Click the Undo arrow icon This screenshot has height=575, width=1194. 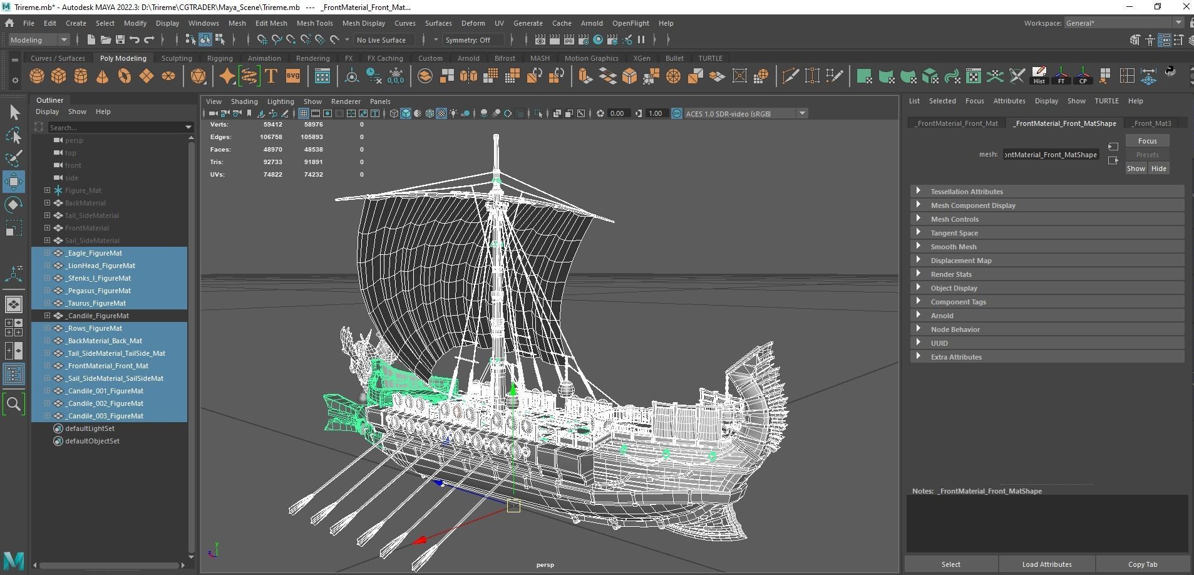[x=135, y=39]
